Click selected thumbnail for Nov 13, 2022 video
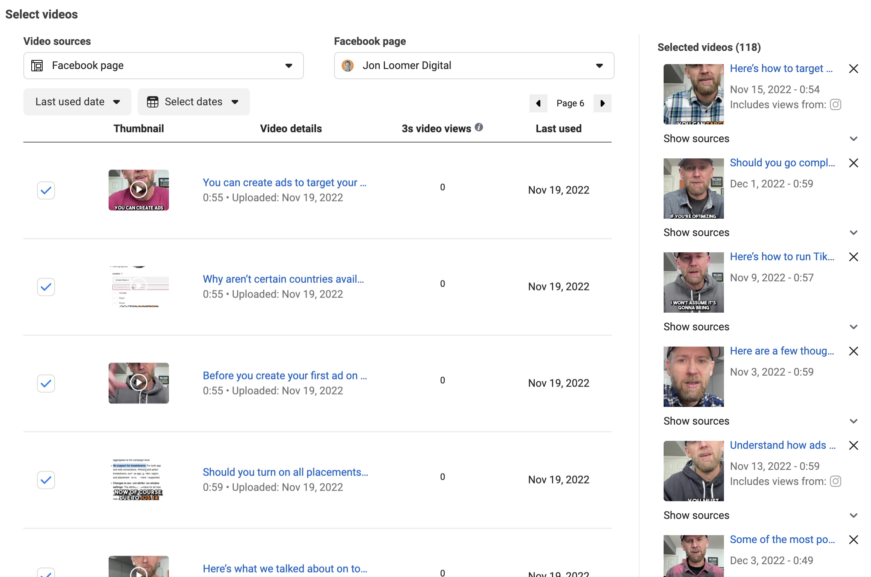The width and height of the screenshot is (871, 577). coord(694,471)
